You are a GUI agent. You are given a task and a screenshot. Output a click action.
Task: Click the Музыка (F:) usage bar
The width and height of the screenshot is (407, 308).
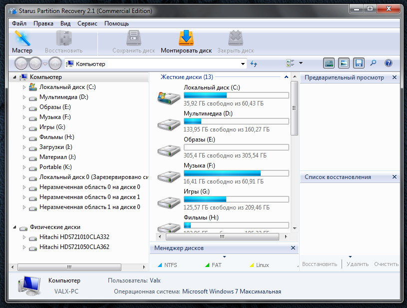[x=236, y=173]
